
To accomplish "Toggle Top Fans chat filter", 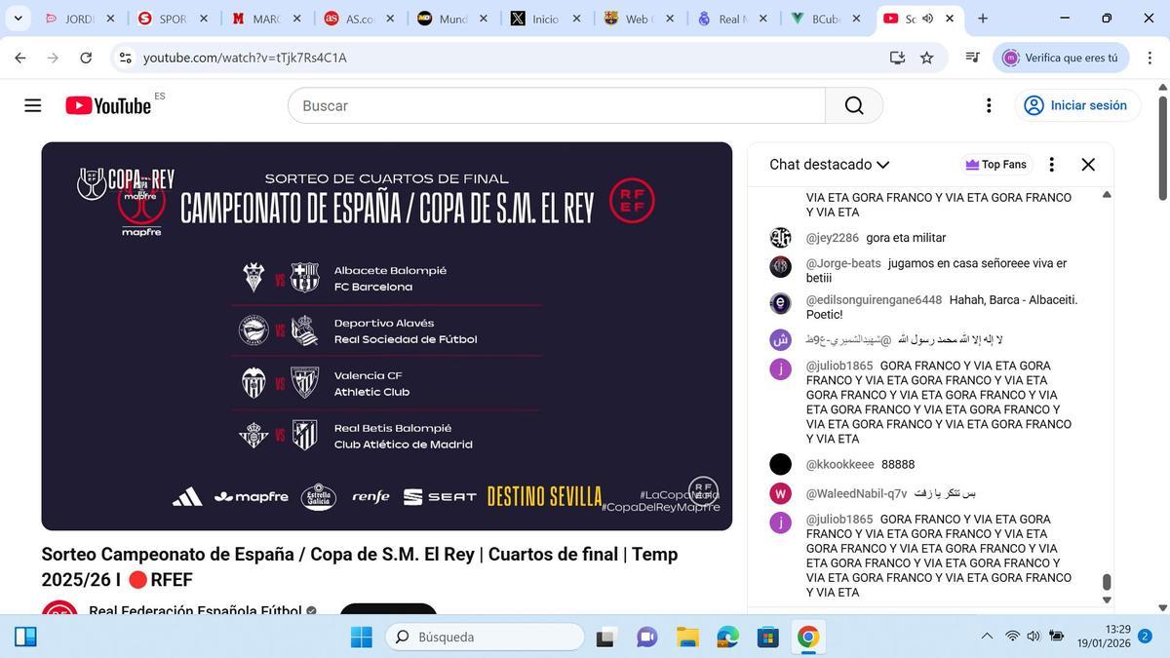I will pos(996,164).
